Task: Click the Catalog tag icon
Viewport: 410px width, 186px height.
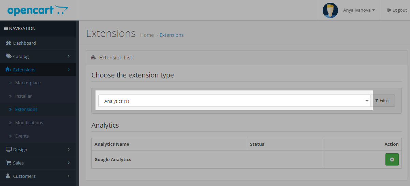Action: (9, 56)
